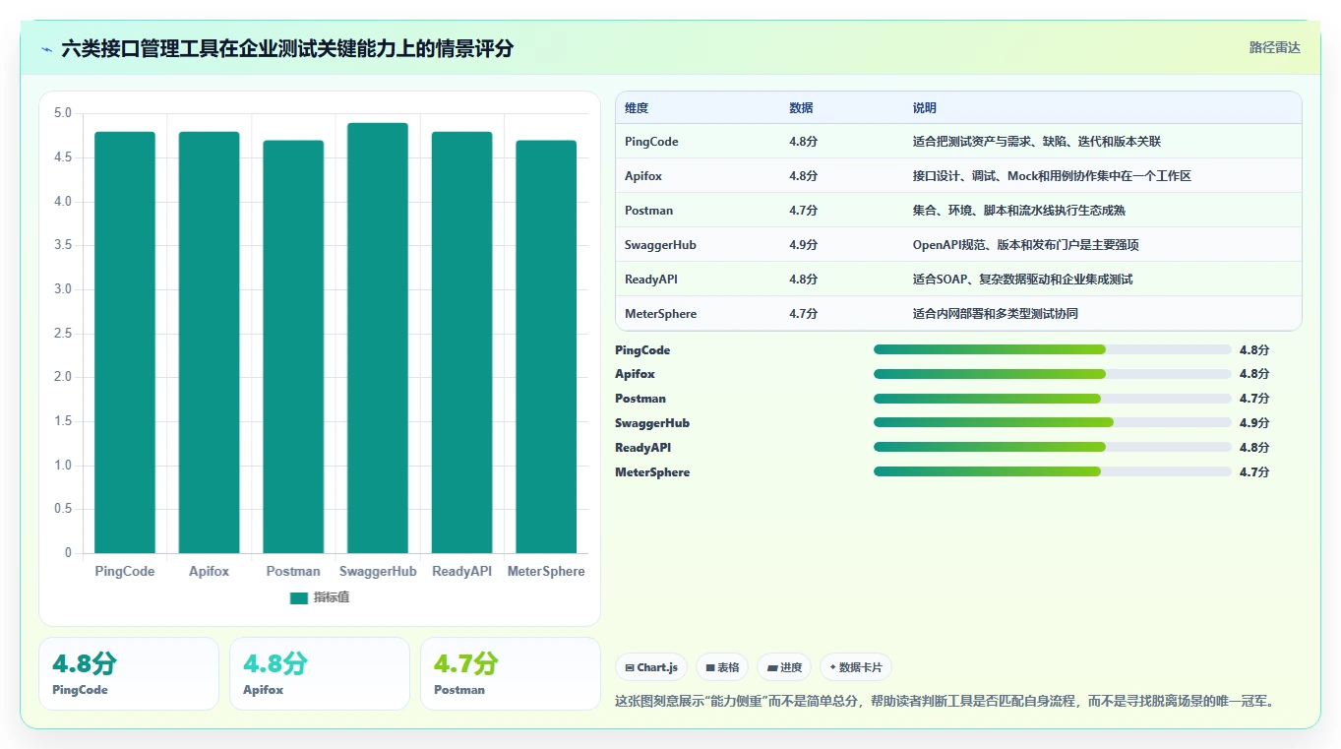1341x749 pixels.
Task: Click the Apifox progress bar
Action: (x=1053, y=374)
